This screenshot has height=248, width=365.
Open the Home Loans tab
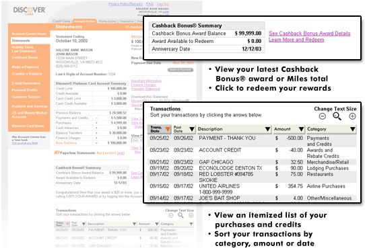pos(107,21)
